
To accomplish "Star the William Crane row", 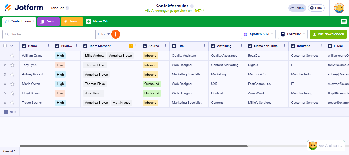I will tap(12, 56).
